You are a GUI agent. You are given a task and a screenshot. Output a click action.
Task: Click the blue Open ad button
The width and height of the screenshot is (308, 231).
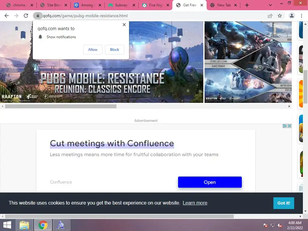(x=210, y=182)
